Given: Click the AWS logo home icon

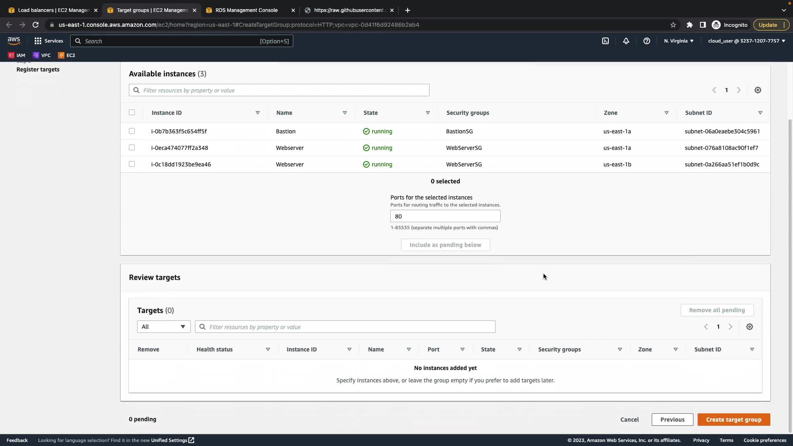Looking at the screenshot, I should tap(14, 40).
